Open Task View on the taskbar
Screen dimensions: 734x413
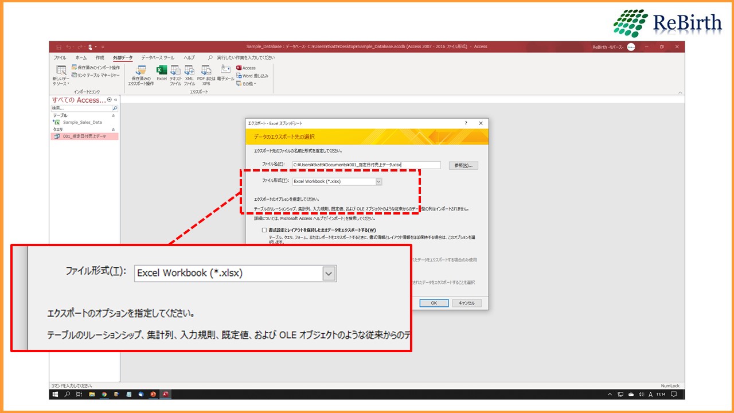(x=79, y=395)
